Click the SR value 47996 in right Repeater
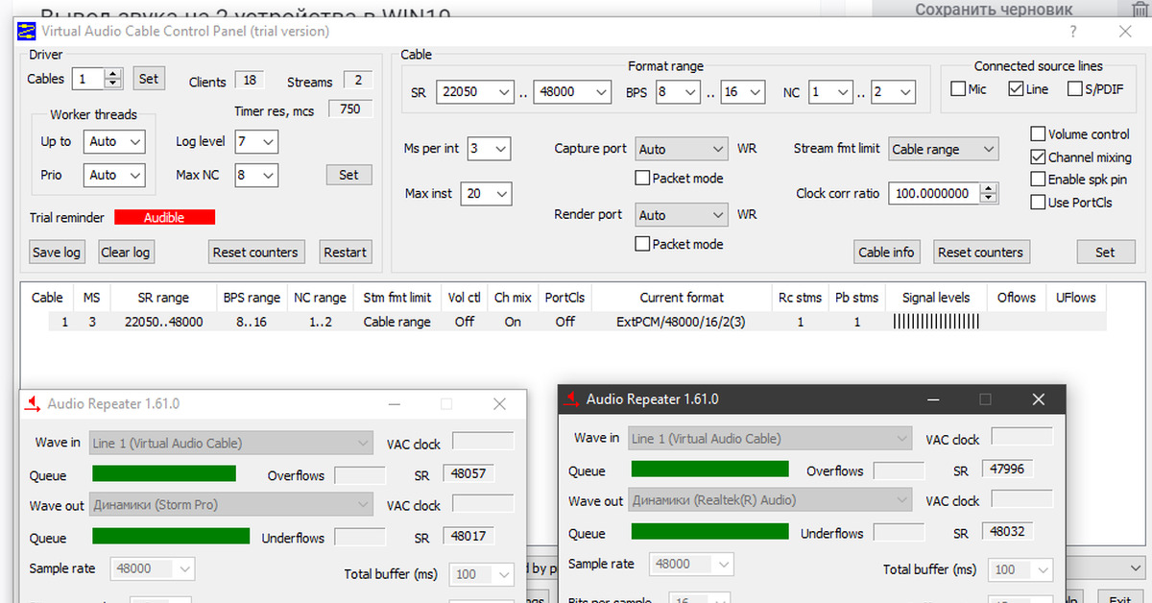 pyautogui.click(x=1007, y=469)
